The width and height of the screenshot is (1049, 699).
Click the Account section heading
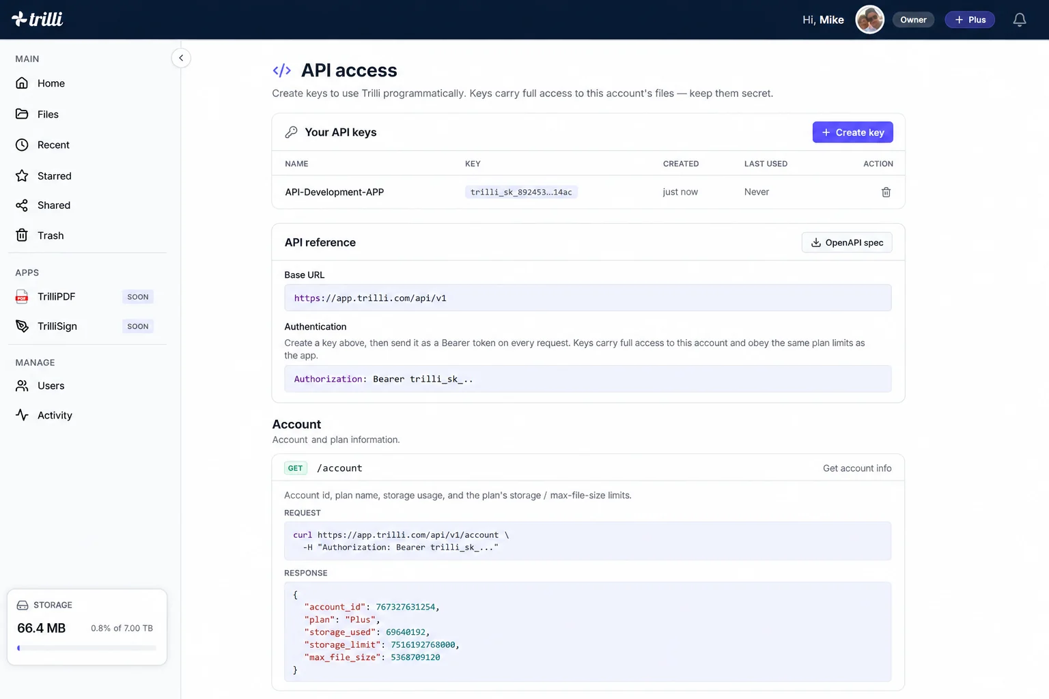(x=296, y=425)
